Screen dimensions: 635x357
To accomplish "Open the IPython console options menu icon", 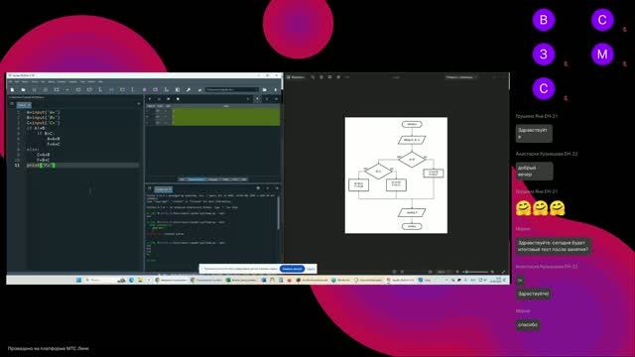I will point(277,187).
